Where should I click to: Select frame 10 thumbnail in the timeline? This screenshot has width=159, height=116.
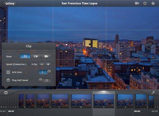[x=81, y=100]
